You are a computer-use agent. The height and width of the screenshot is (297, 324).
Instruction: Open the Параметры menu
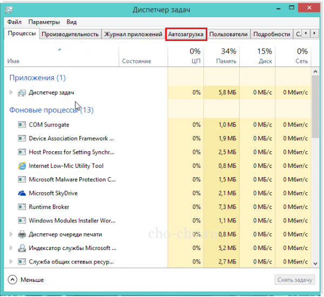44,22
